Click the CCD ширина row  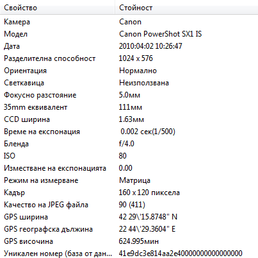[x=129, y=119]
